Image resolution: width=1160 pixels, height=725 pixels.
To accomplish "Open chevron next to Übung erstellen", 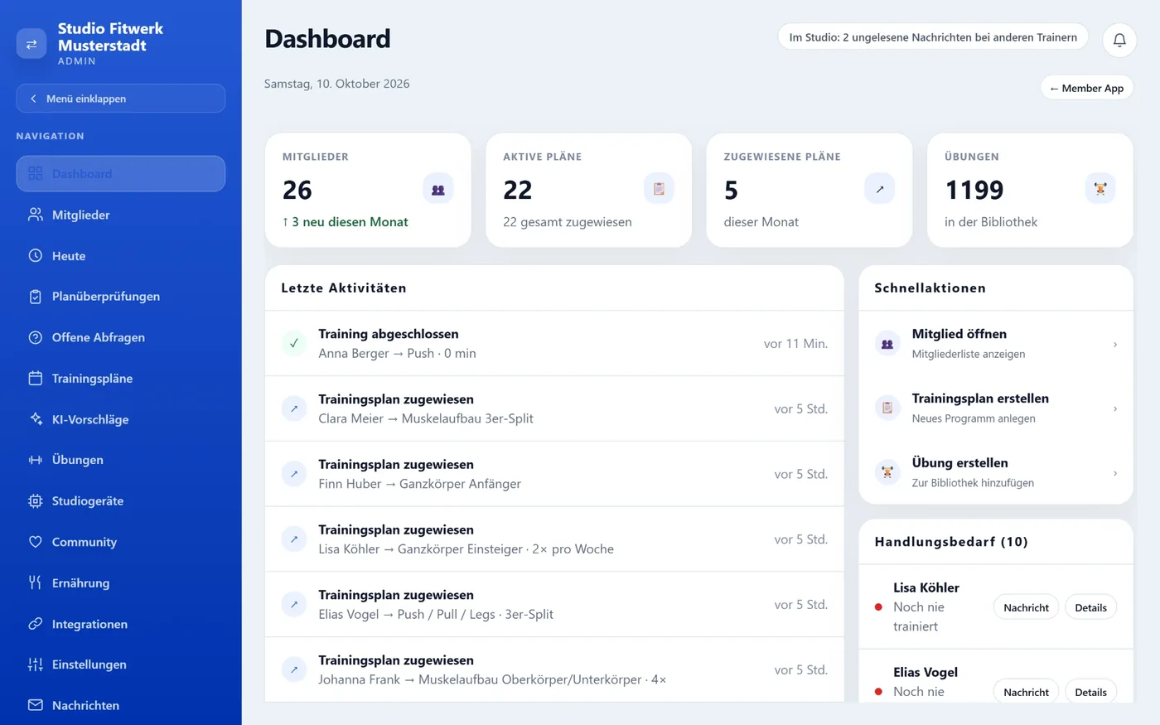I will [1115, 473].
